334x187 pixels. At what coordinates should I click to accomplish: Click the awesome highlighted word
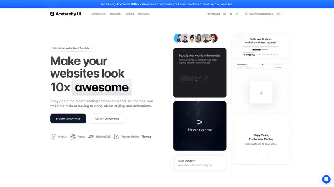click(x=101, y=87)
